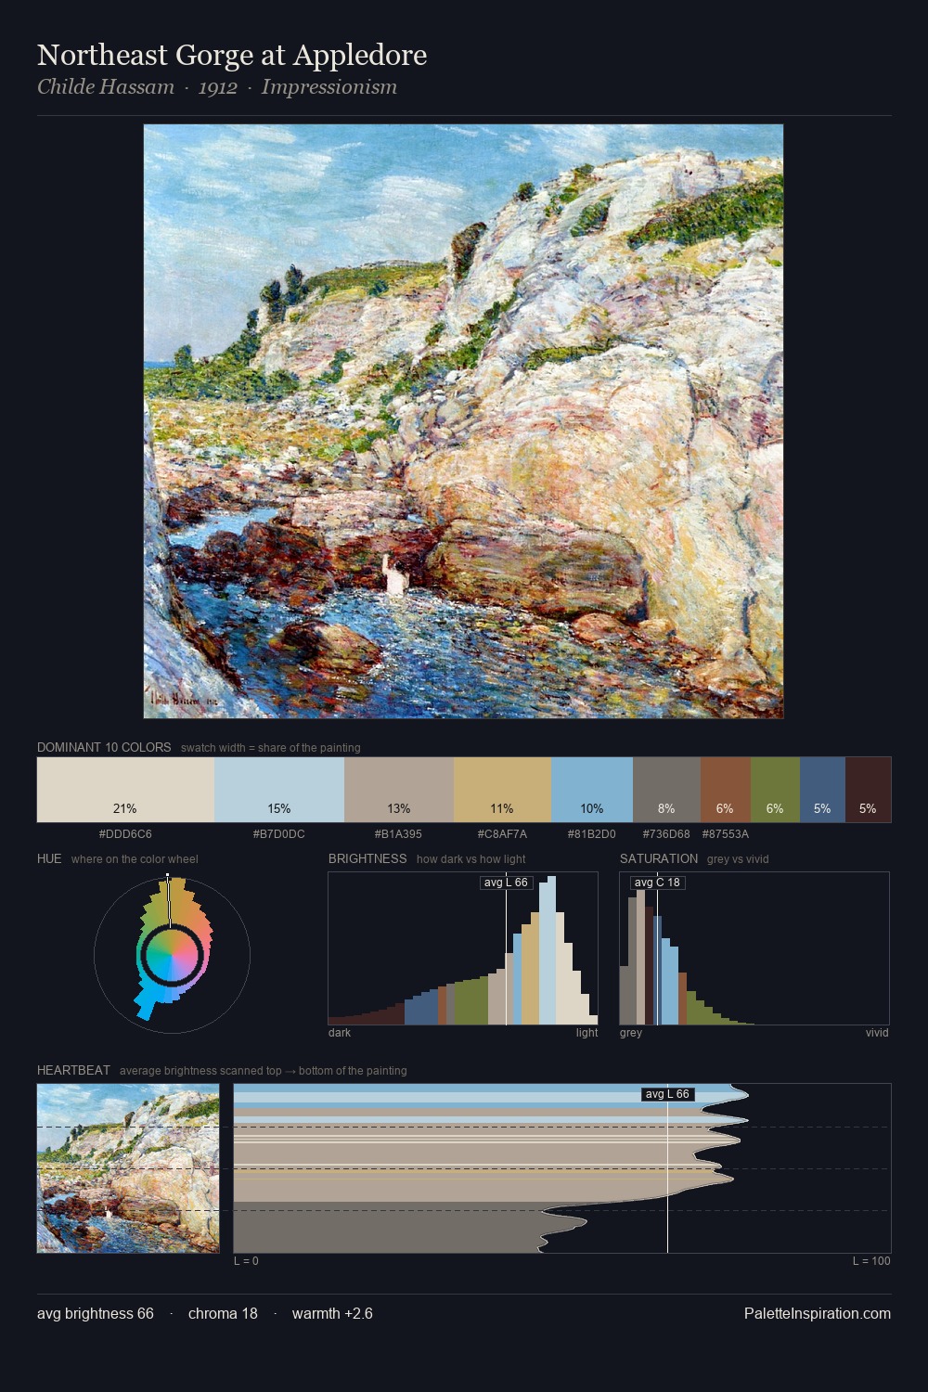
Task: Click the hex code #C8AF7A label
Action: (x=502, y=833)
